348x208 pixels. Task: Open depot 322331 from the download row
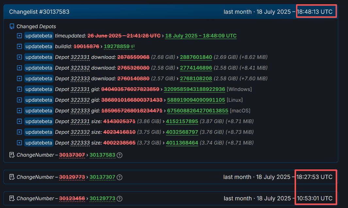[80, 57]
